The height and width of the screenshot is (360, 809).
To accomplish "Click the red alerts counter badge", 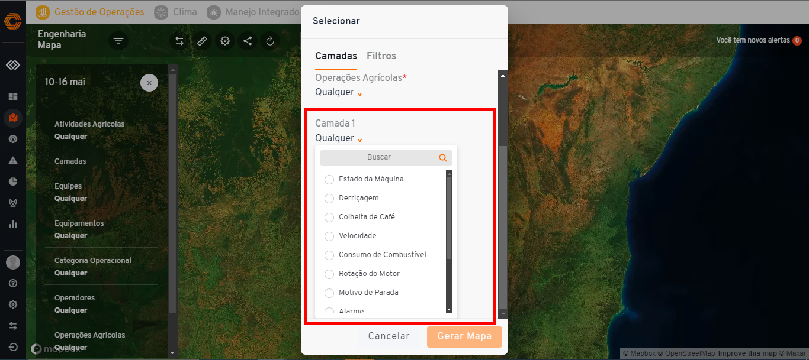I will click(x=797, y=40).
